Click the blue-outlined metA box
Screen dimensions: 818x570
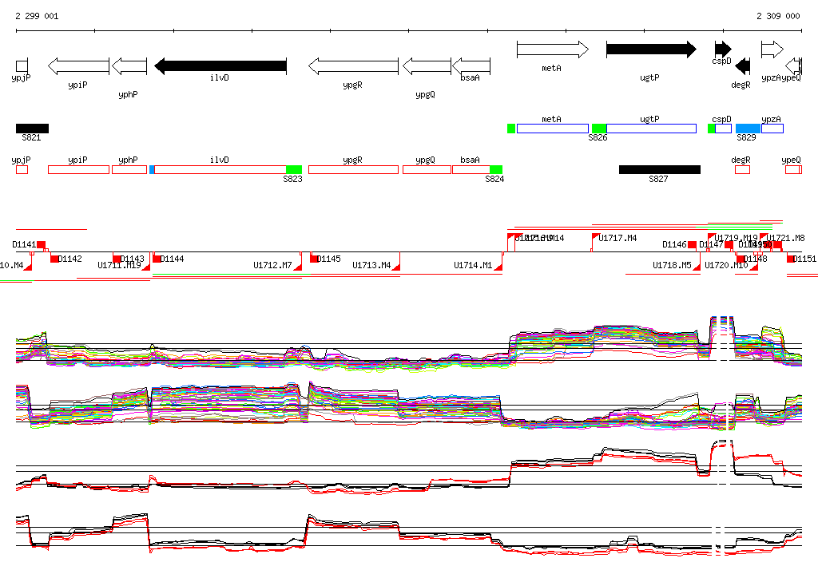point(553,129)
